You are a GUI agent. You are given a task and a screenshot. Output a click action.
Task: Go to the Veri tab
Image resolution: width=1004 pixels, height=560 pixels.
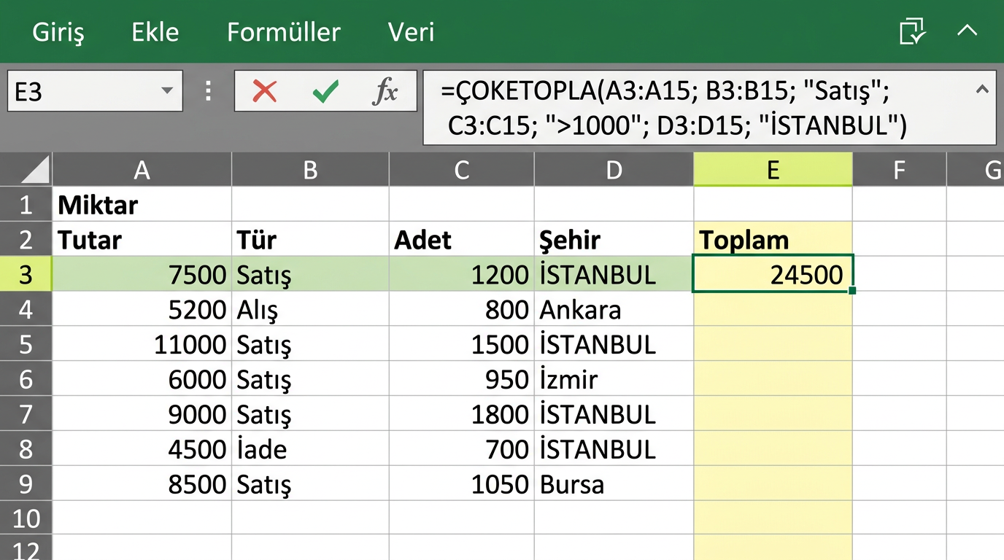[x=411, y=33]
